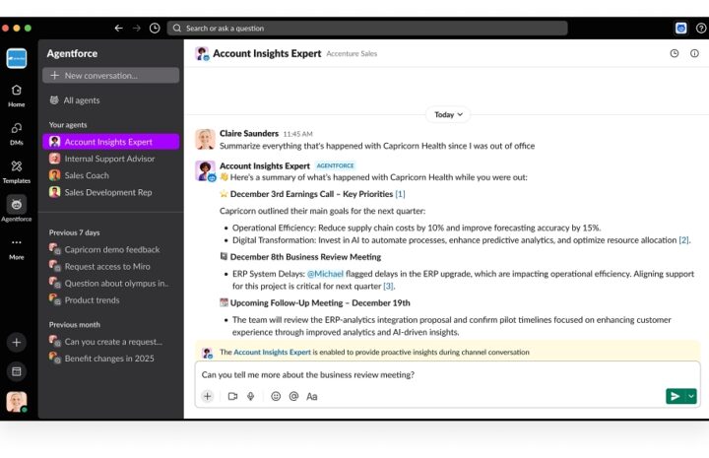Screen dimensions: 709x458
Task: Open the workspace logo at the top of the sidebar
Action: 17,58
